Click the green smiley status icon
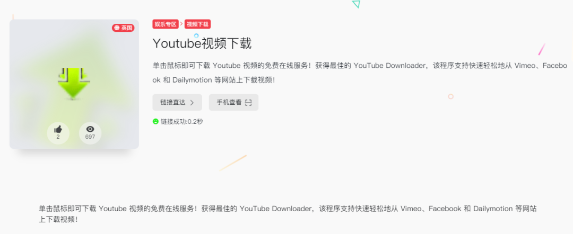Image resolution: width=573 pixels, height=234 pixels. pos(155,121)
